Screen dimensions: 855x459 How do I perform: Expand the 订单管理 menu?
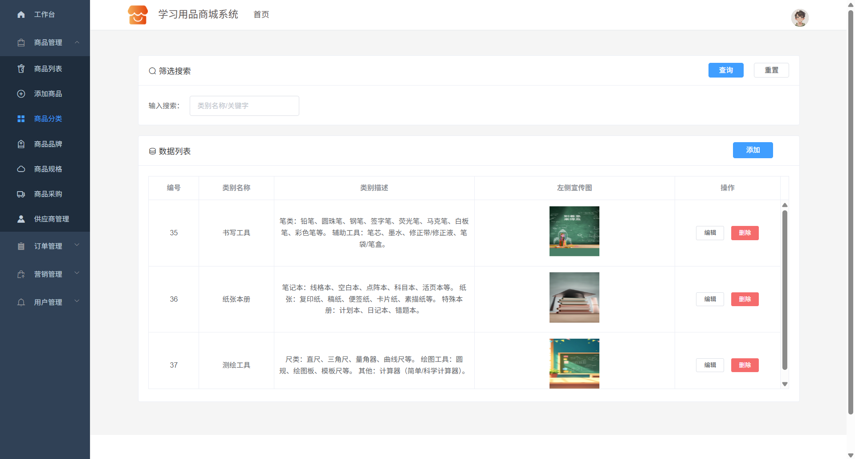(77, 246)
